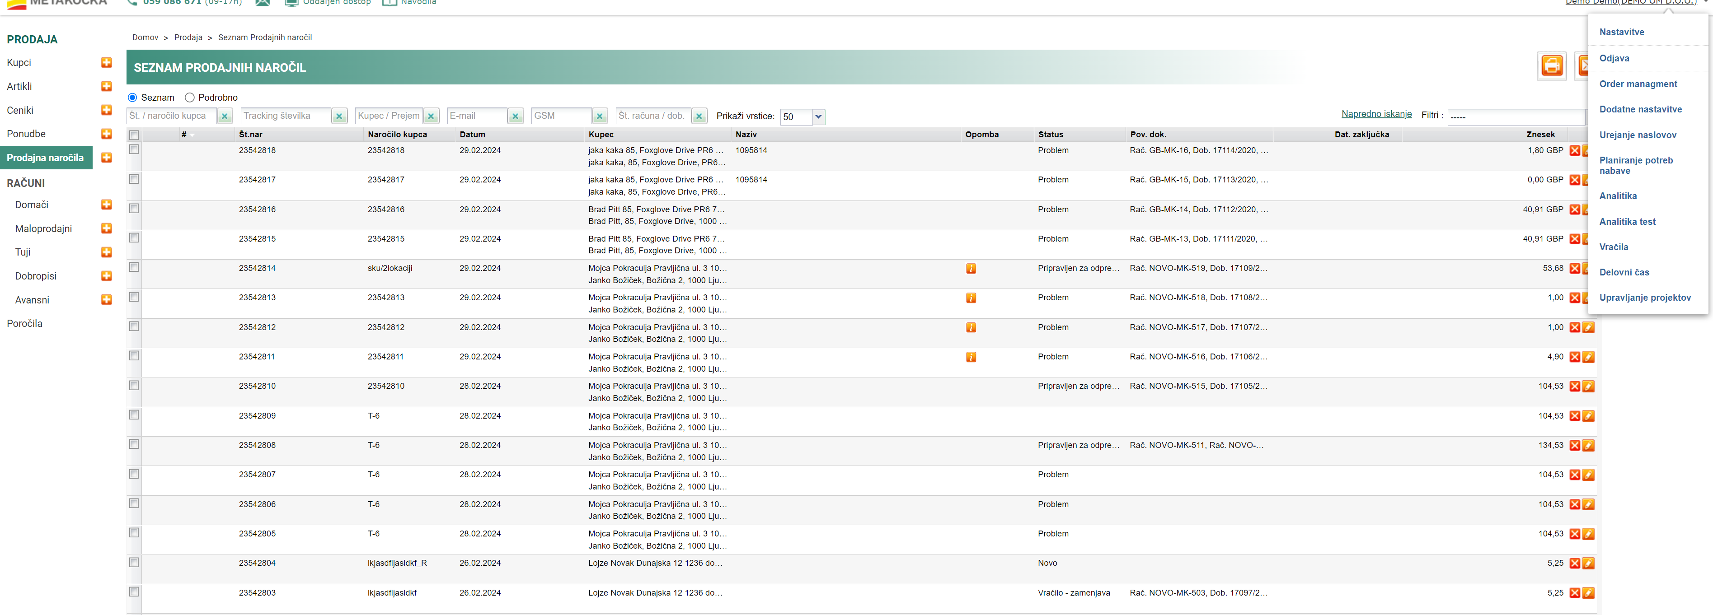
Task: Select the Podrobno view radio button
Action: (189, 98)
